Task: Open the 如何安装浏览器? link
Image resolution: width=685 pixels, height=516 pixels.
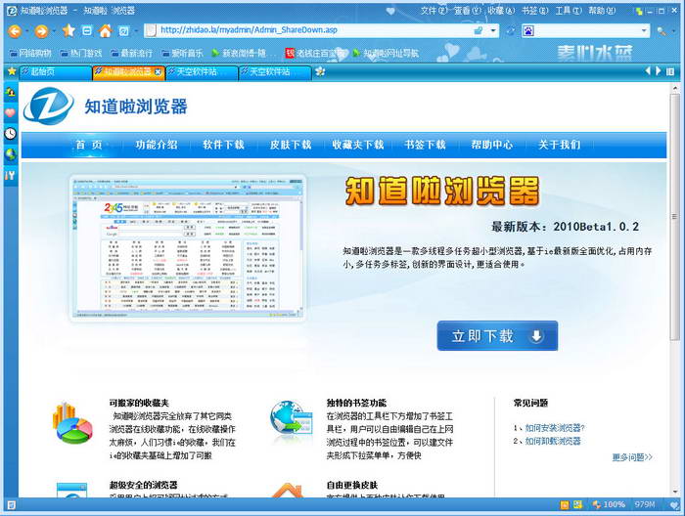Action: click(x=555, y=428)
